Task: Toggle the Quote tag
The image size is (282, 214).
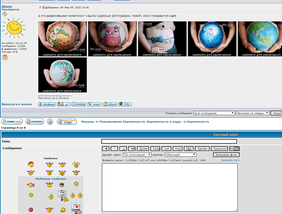Action: [143, 149]
